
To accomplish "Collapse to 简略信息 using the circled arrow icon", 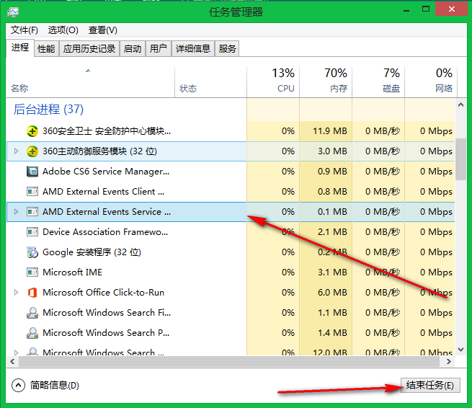I will [18, 385].
